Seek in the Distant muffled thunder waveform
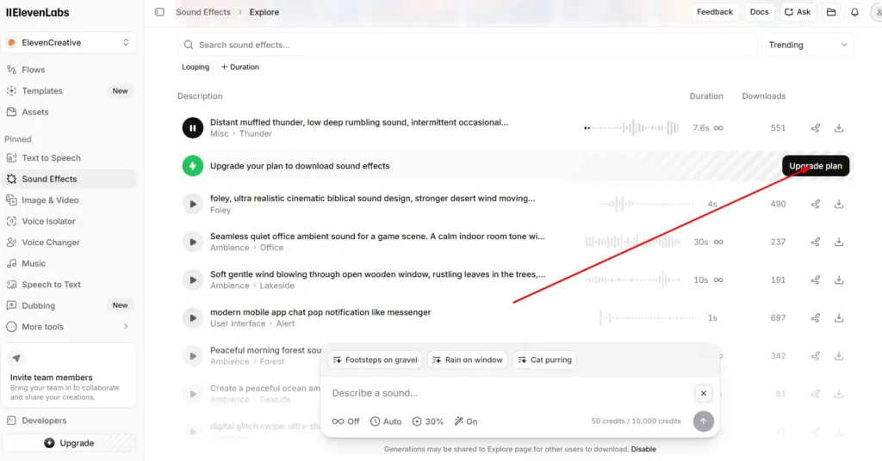Screen dimensions: 882x461 click(x=631, y=128)
